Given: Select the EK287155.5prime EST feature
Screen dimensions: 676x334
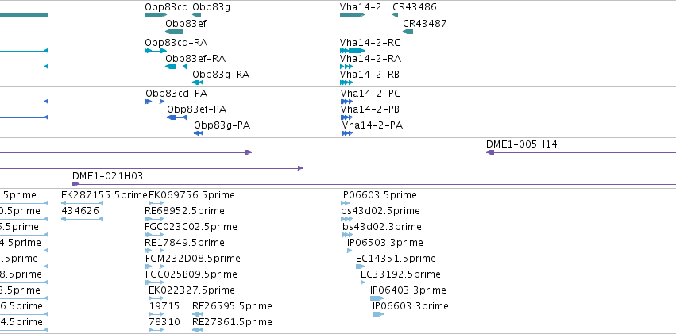Looking at the screenshot, I should click(82, 203).
